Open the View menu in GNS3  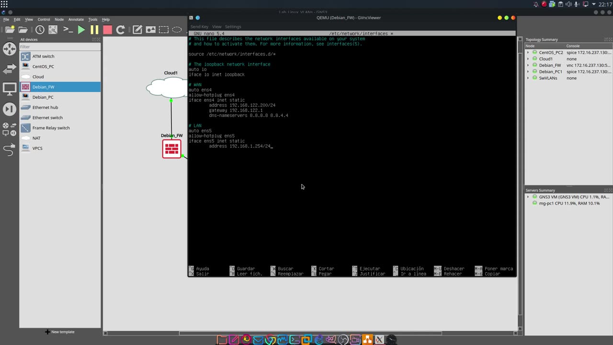(x=29, y=20)
